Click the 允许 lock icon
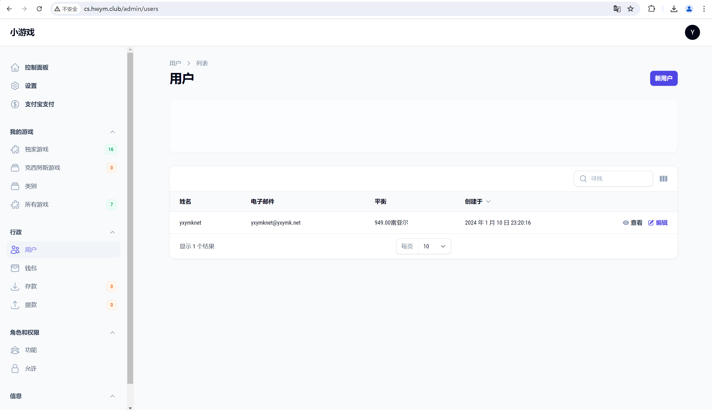 pos(15,368)
